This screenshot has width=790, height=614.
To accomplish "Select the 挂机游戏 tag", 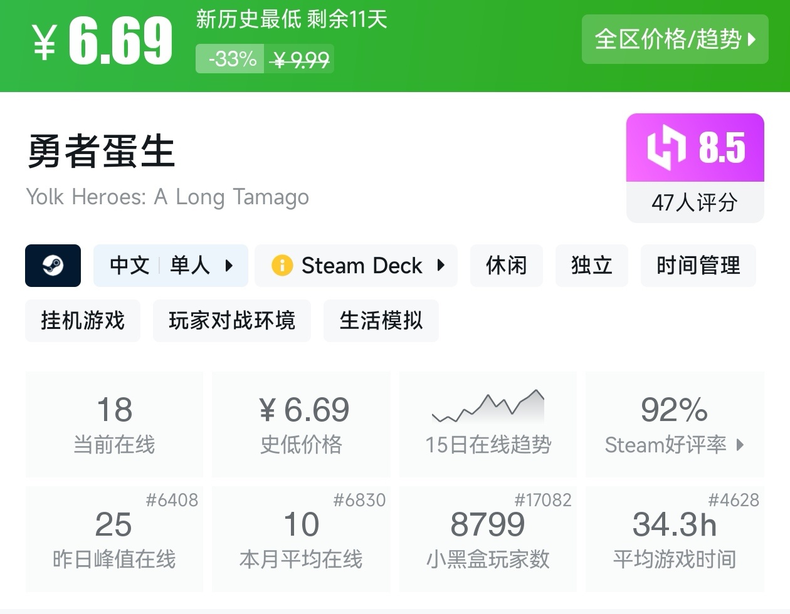I will [83, 321].
